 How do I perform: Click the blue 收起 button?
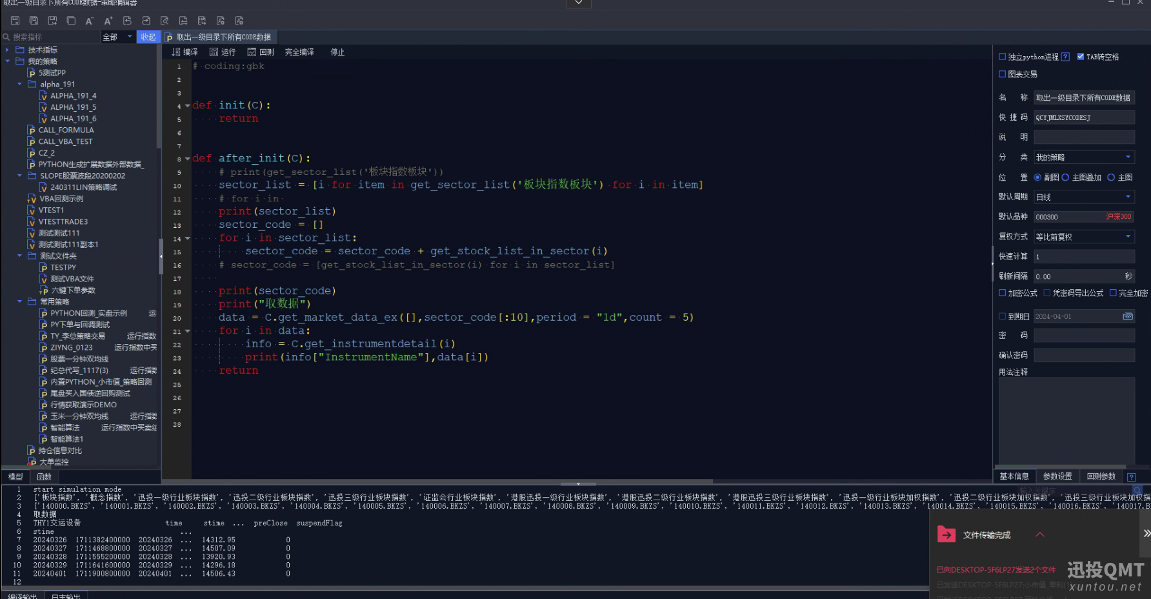click(x=148, y=37)
